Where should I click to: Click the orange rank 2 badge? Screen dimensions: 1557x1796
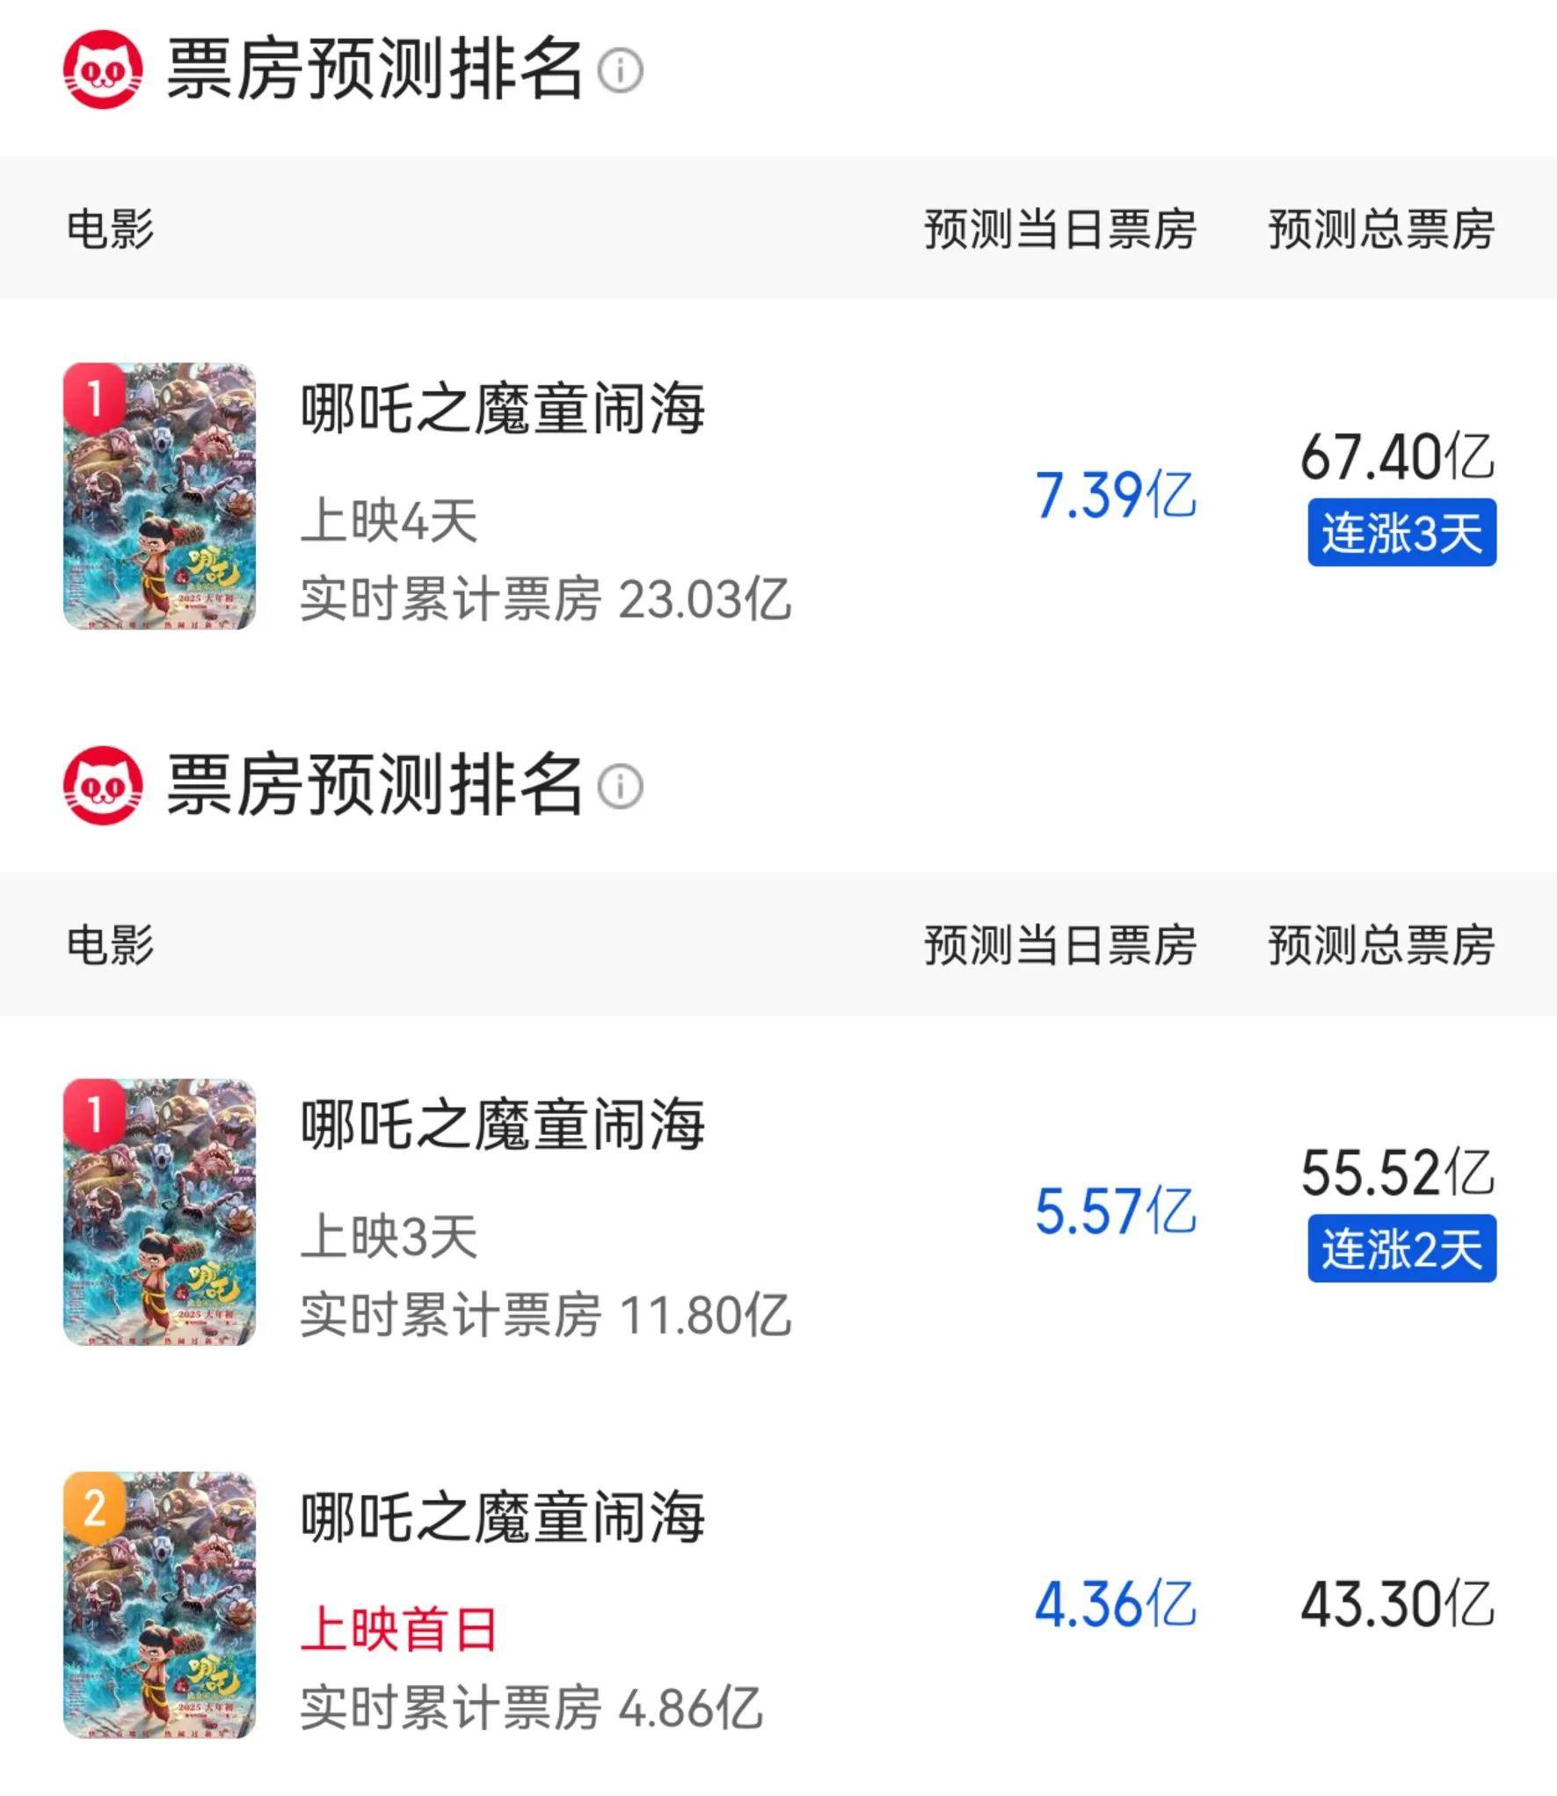(94, 1507)
